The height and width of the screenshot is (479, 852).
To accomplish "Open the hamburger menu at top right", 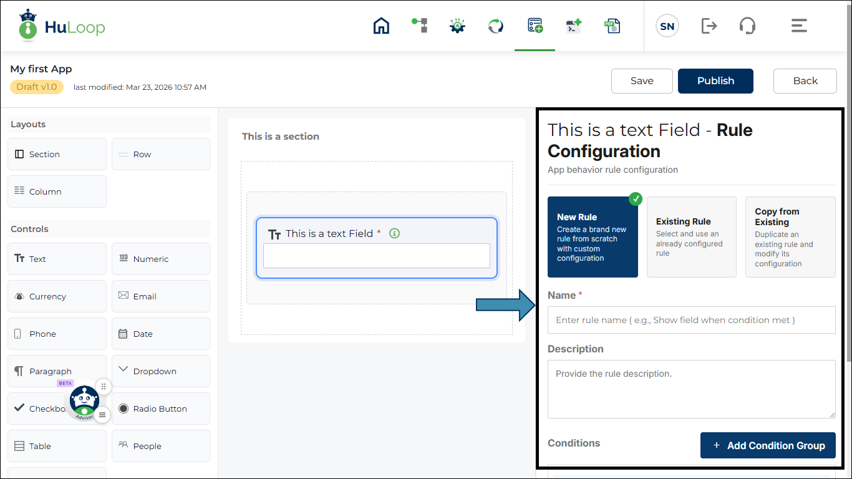I will click(799, 26).
